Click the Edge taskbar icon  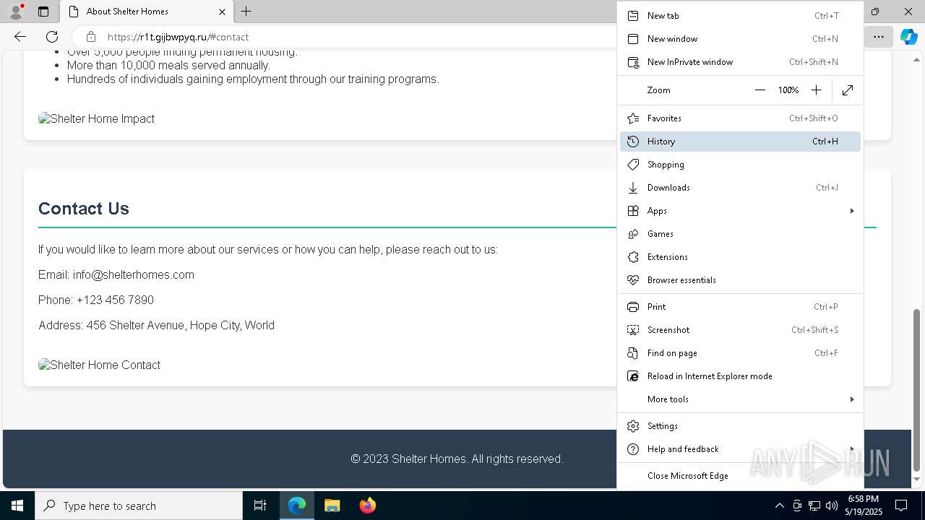point(297,506)
